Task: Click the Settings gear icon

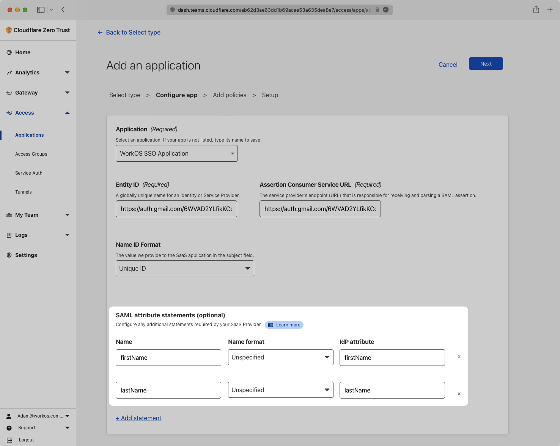Action: 9,255
